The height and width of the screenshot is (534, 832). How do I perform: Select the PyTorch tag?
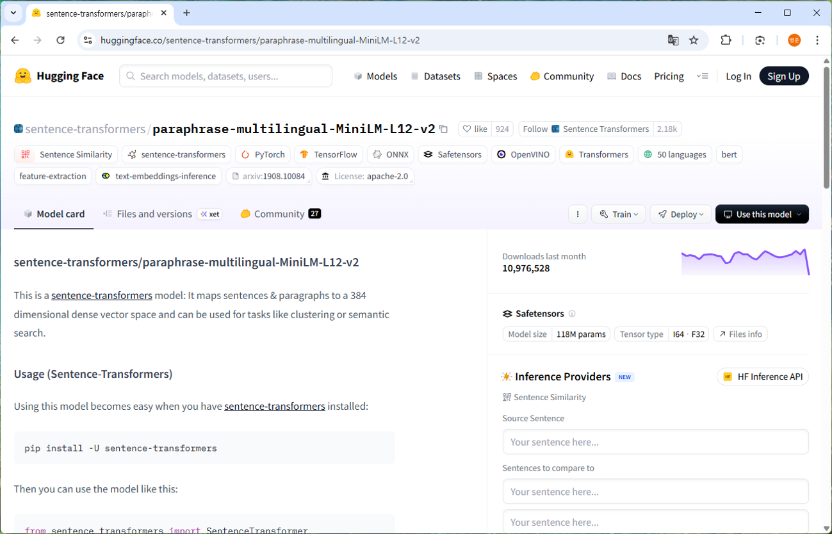point(263,155)
